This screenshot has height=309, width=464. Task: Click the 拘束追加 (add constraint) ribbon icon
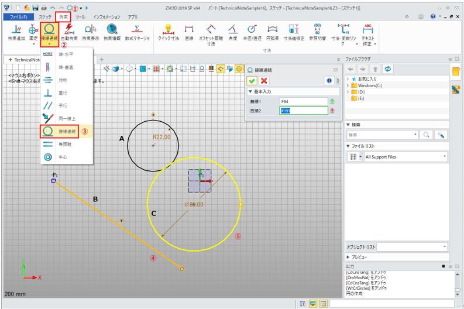pos(16,33)
